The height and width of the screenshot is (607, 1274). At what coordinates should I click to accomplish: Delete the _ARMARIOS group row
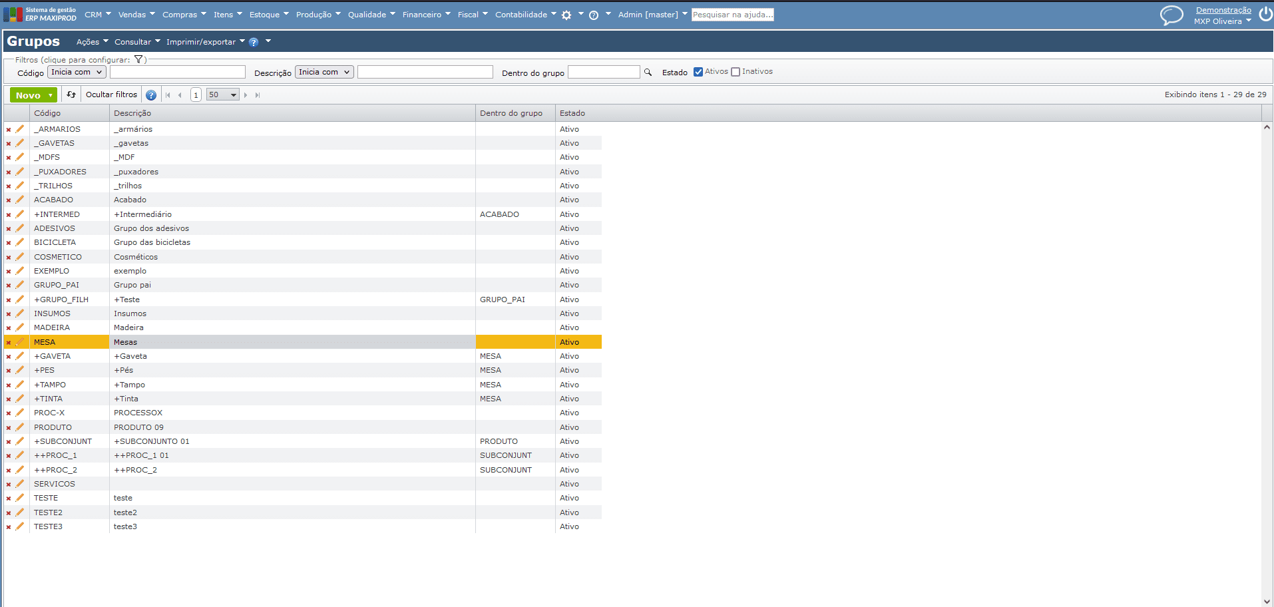coord(9,130)
